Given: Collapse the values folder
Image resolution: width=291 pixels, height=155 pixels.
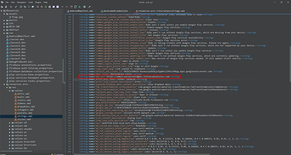Looking at the screenshot, I should point(10,90).
